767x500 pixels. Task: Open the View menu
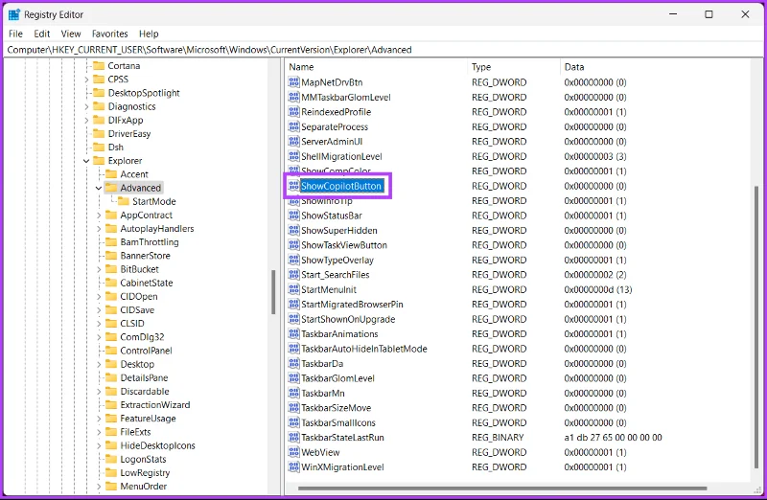[x=71, y=34]
